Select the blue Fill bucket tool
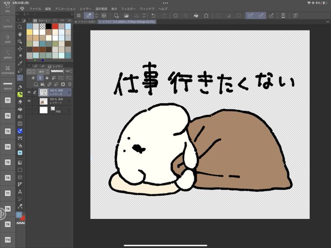 20,131
